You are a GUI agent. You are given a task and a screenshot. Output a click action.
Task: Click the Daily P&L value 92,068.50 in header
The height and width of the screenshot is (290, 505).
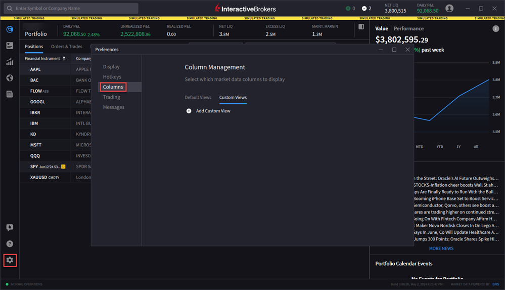(x=74, y=34)
